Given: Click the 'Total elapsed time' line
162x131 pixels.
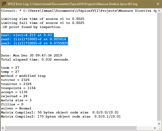Looking at the screenshot, I should coord(35,60).
